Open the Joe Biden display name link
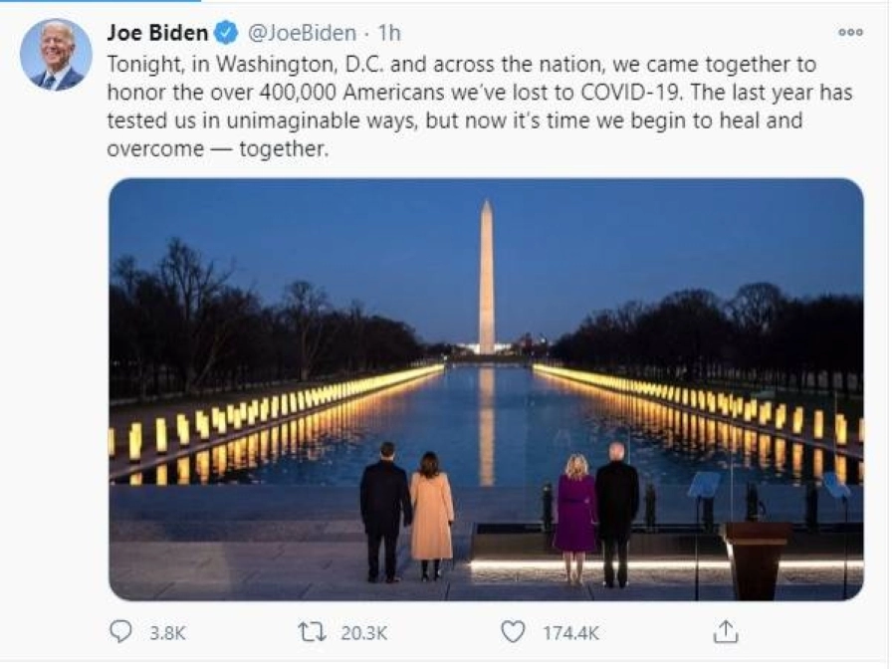 tap(157, 33)
